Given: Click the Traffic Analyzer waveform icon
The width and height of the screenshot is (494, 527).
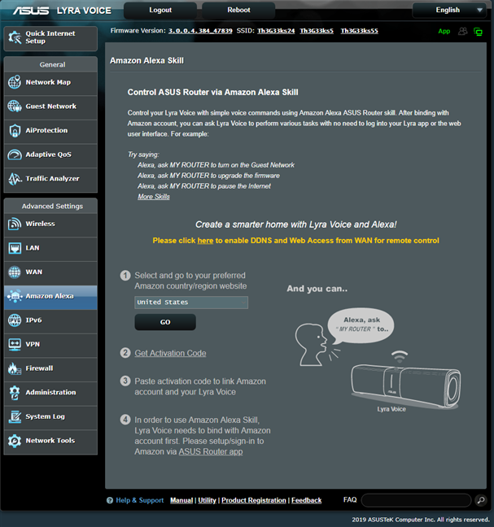Looking at the screenshot, I should pos(15,179).
